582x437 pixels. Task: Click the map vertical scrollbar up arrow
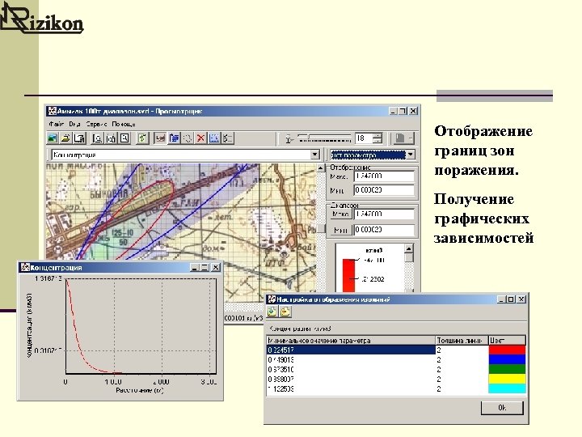click(x=320, y=168)
